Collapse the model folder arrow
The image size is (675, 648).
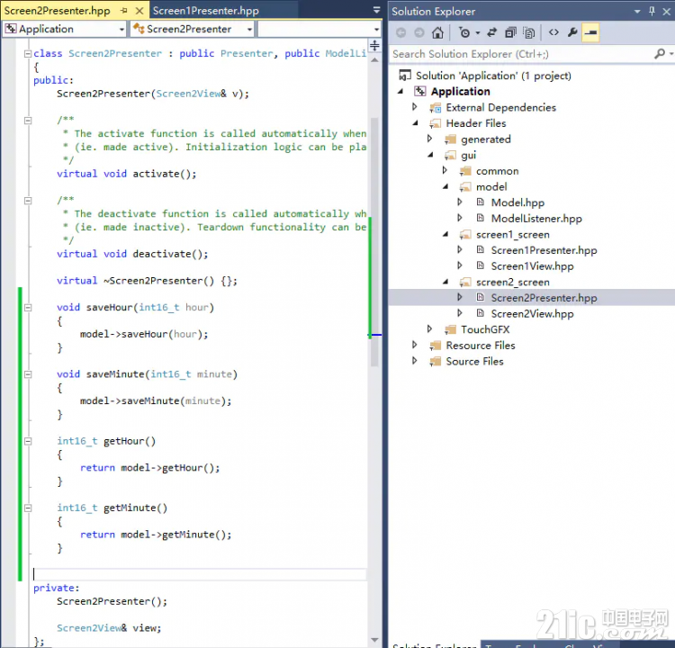445,187
